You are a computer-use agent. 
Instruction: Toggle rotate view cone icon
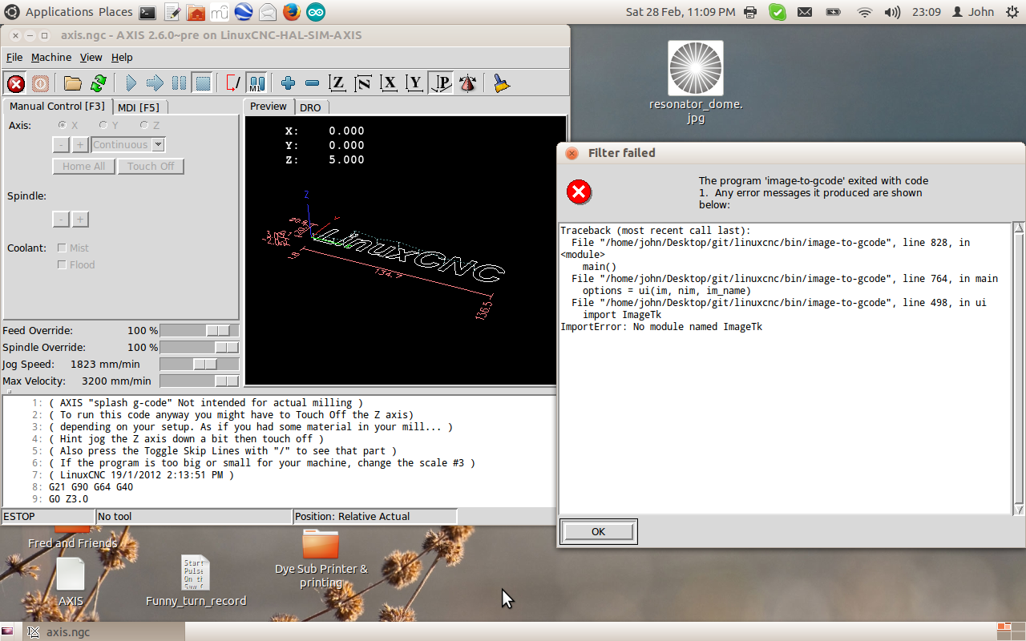pyautogui.click(x=467, y=83)
